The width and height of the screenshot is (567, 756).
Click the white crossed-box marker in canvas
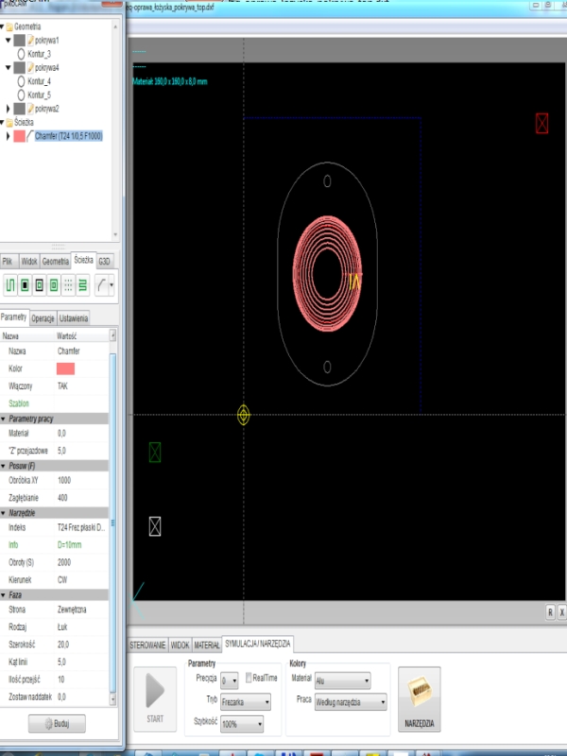155,526
